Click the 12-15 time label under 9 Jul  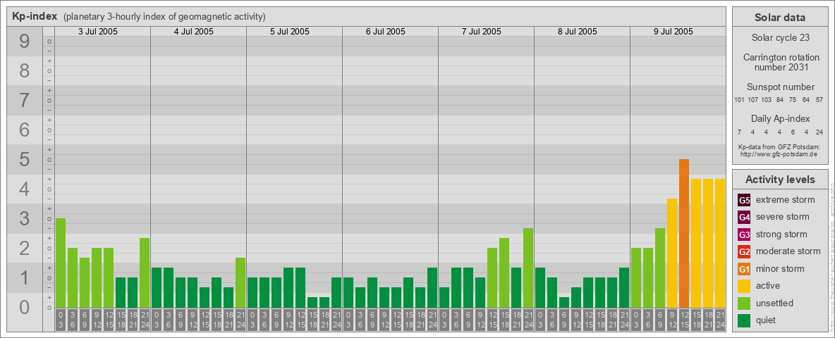click(x=684, y=320)
